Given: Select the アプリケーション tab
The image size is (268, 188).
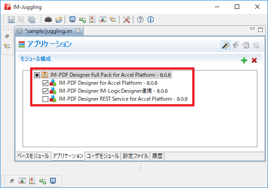Looking at the screenshot, I should tap(68, 156).
